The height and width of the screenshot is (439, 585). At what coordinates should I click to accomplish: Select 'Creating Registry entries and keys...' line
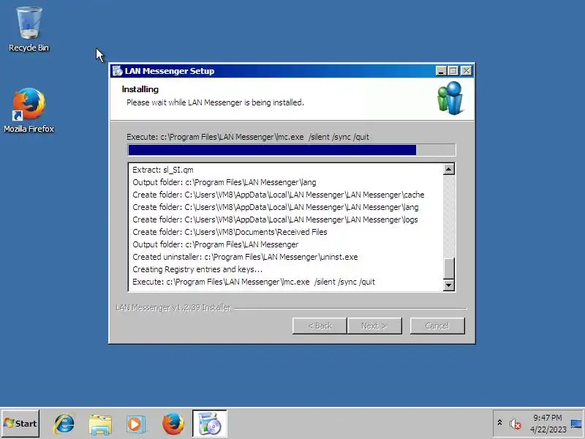click(197, 269)
